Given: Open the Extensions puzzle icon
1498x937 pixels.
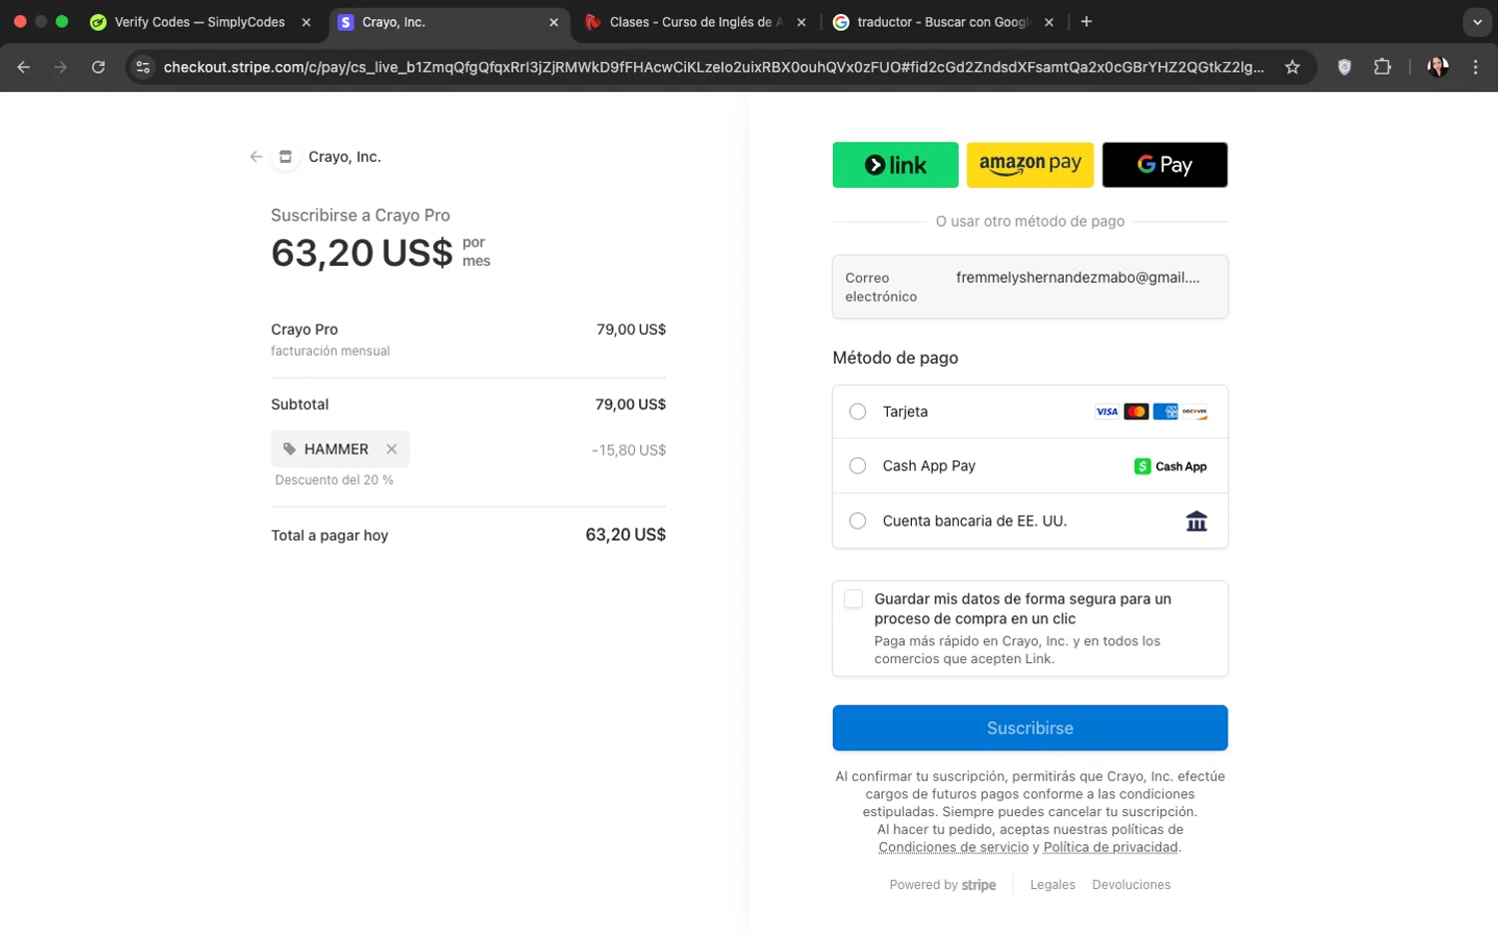Looking at the screenshot, I should point(1382,67).
